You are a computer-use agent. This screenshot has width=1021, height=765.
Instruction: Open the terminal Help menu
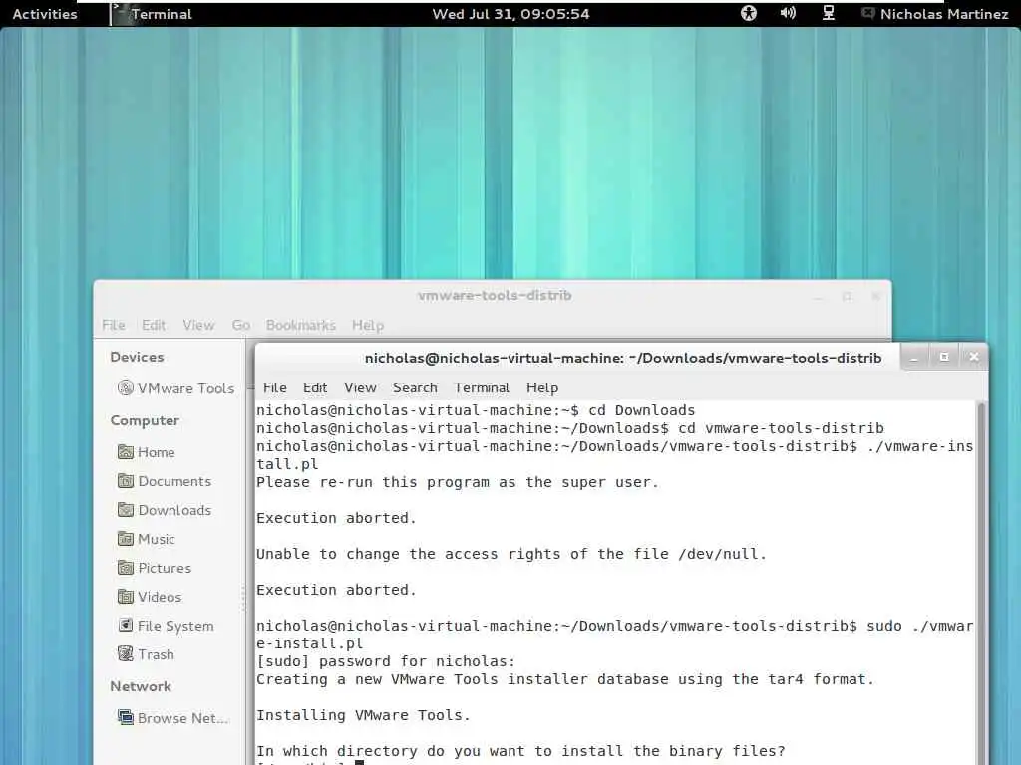point(542,387)
